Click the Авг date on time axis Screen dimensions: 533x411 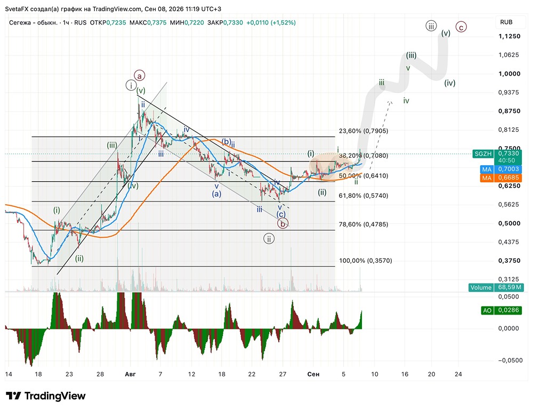[x=130, y=374]
